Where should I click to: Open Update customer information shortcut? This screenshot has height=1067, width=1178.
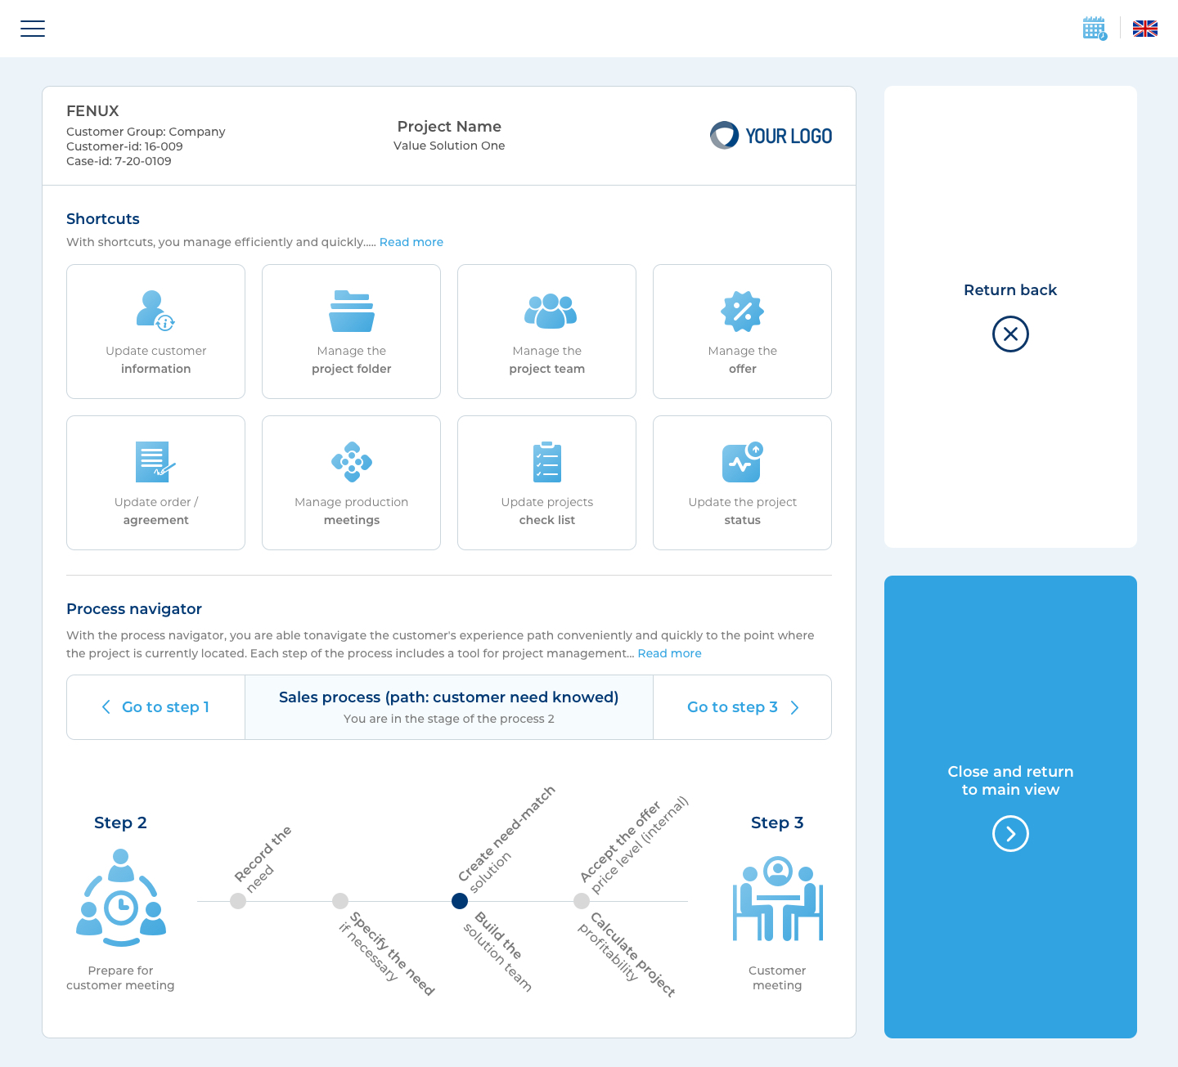pos(155,331)
